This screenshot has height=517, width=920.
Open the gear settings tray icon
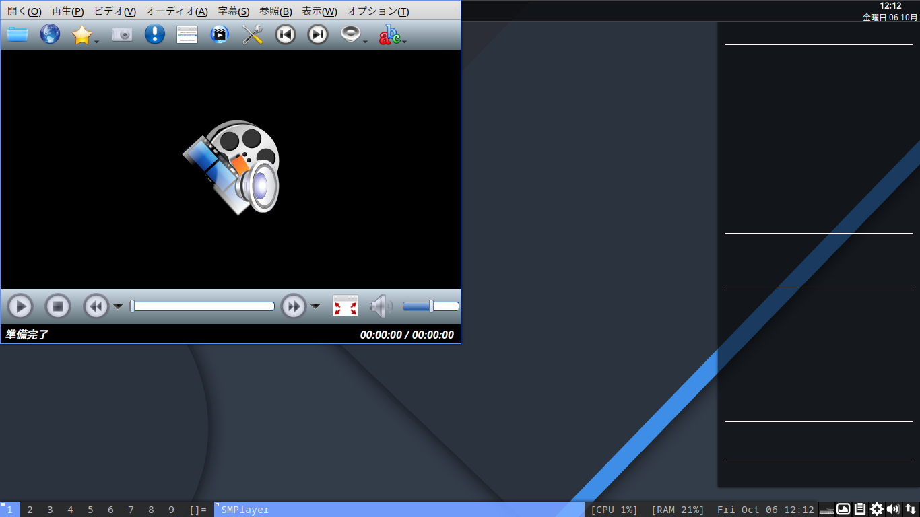tap(876, 509)
